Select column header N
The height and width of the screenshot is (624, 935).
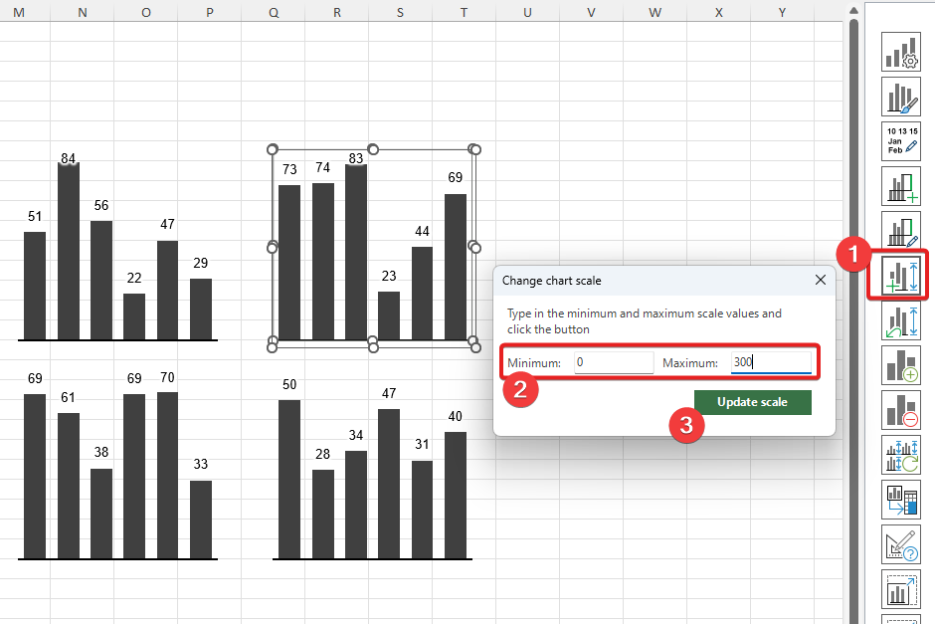point(82,12)
